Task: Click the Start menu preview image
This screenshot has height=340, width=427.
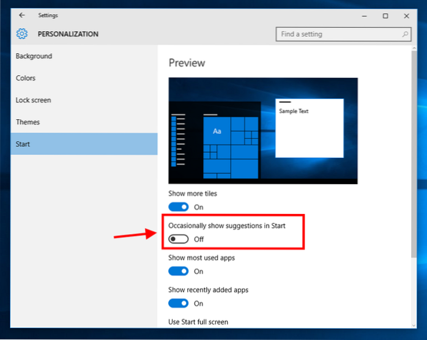Action: [263, 130]
